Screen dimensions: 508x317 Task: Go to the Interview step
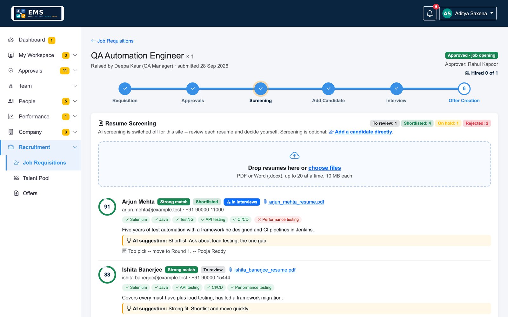pos(396,89)
